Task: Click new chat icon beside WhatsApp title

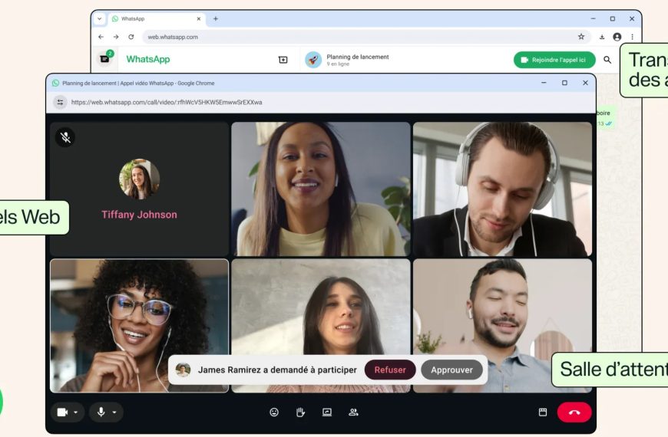Action: [x=283, y=60]
